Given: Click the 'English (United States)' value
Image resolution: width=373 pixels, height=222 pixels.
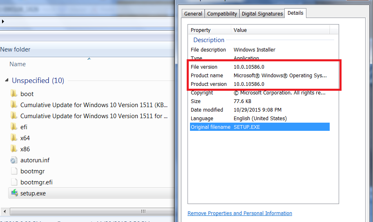Looking at the screenshot, I should coord(260,118).
